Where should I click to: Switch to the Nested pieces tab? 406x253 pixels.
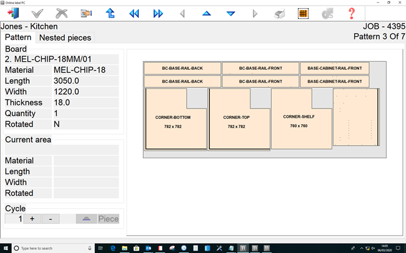(x=65, y=38)
